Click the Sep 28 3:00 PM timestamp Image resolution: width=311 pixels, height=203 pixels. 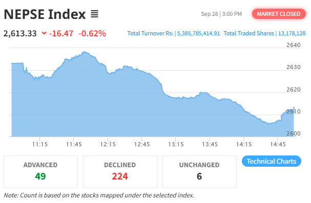(221, 14)
